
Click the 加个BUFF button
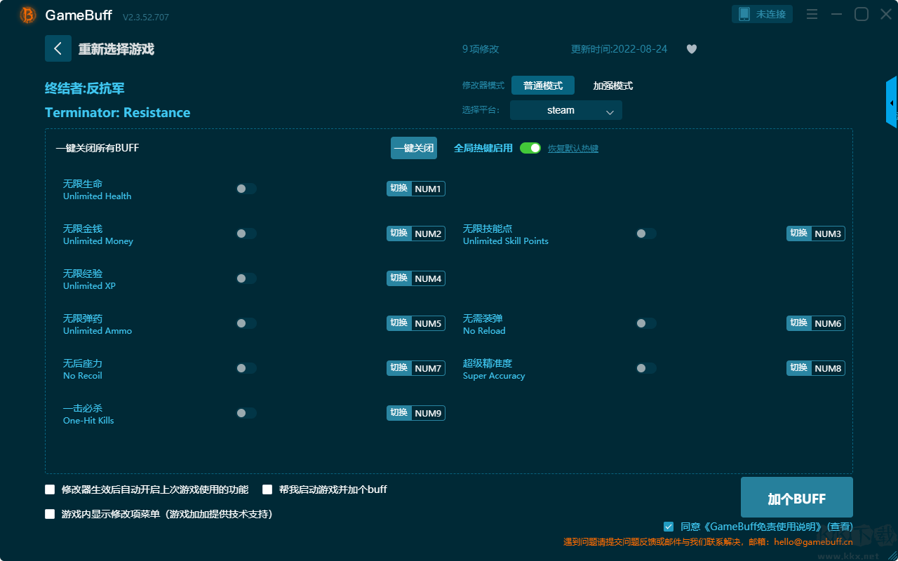pos(797,498)
